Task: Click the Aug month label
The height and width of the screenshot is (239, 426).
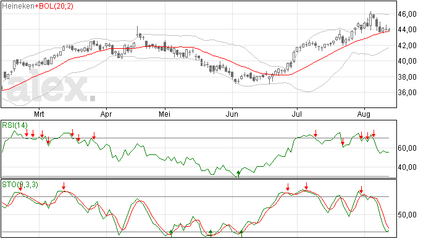Action: click(x=364, y=114)
